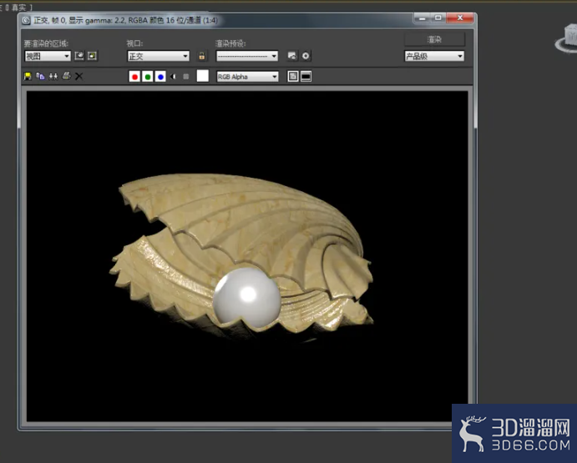Open the area to render dropdown 视图
This screenshot has width=577, height=463.
tap(48, 56)
